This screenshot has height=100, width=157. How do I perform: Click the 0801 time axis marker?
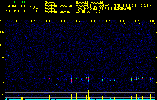tap(17, 21)
